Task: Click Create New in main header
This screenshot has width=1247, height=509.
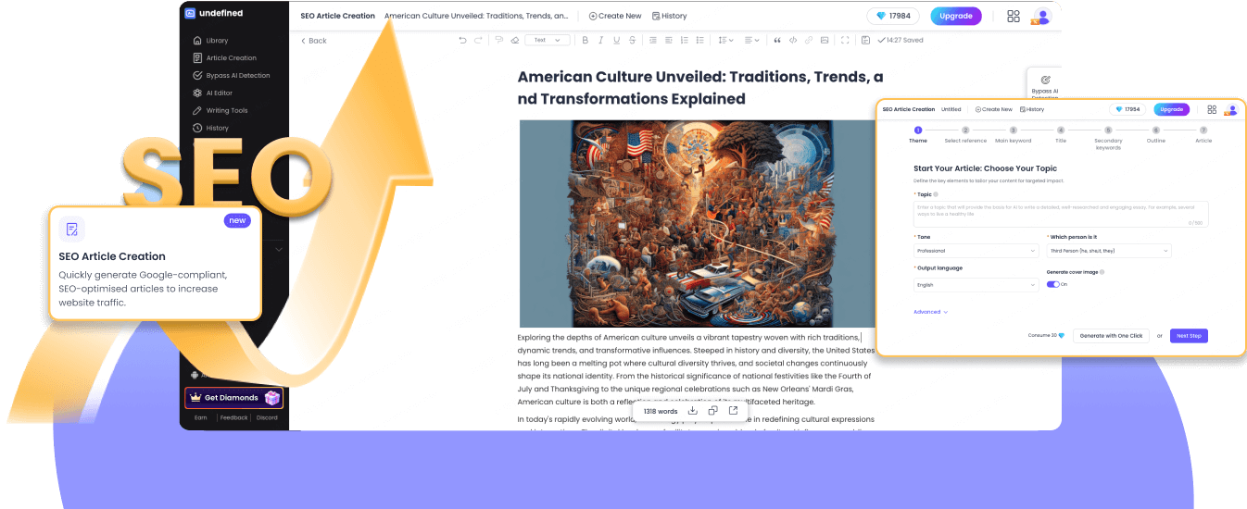Action: (615, 16)
